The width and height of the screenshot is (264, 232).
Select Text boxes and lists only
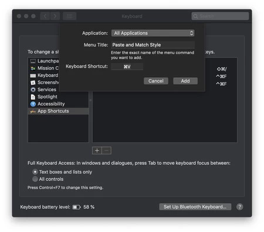pos(35,172)
